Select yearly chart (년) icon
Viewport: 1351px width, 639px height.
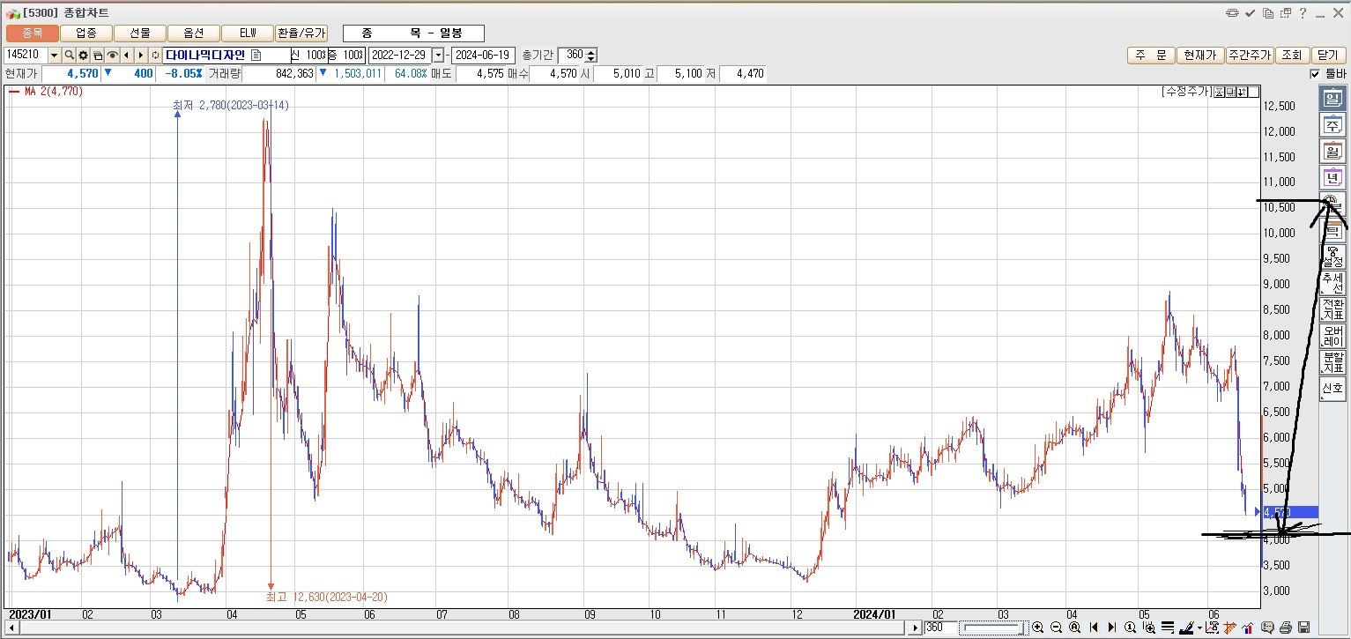pyautogui.click(x=1332, y=177)
